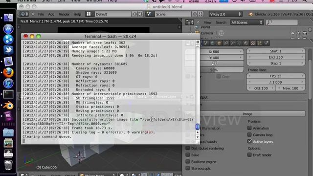Click the add new Scene plus button
The height and width of the screenshot is (176, 313).
195,14
